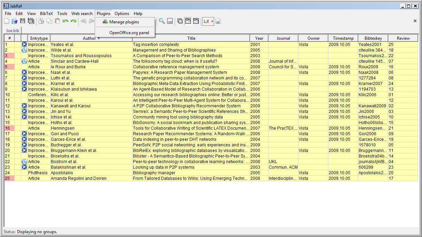Click the Search magnifying glass icon

(162, 21)
